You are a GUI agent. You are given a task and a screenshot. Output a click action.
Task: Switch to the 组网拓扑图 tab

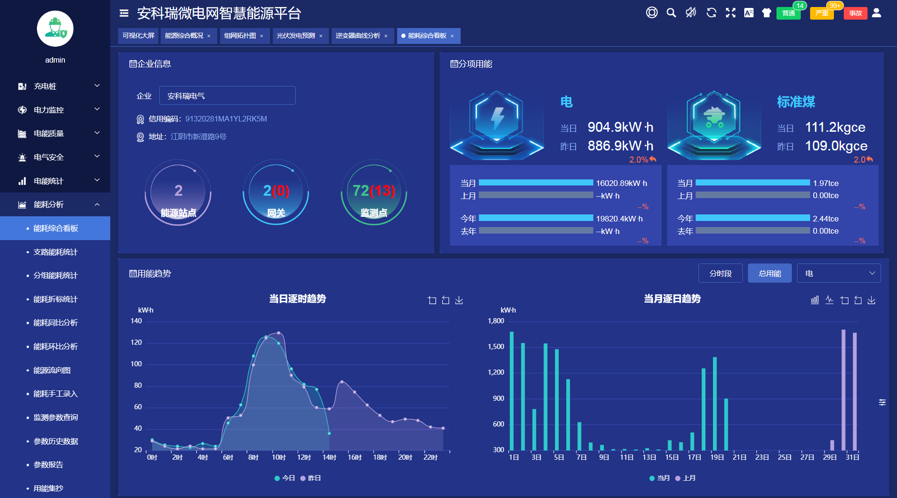pyautogui.click(x=241, y=36)
